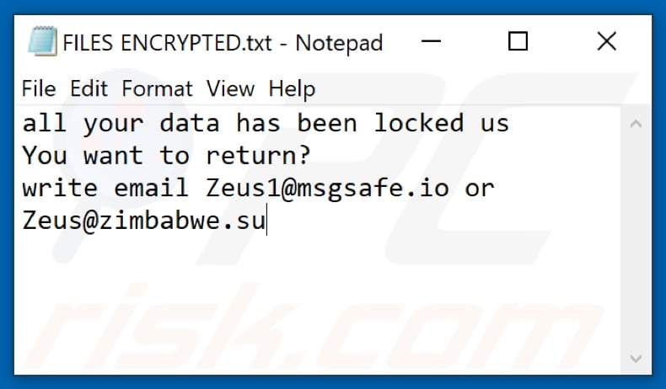Click on the Zeus@zimbabwe.su address

tap(143, 221)
